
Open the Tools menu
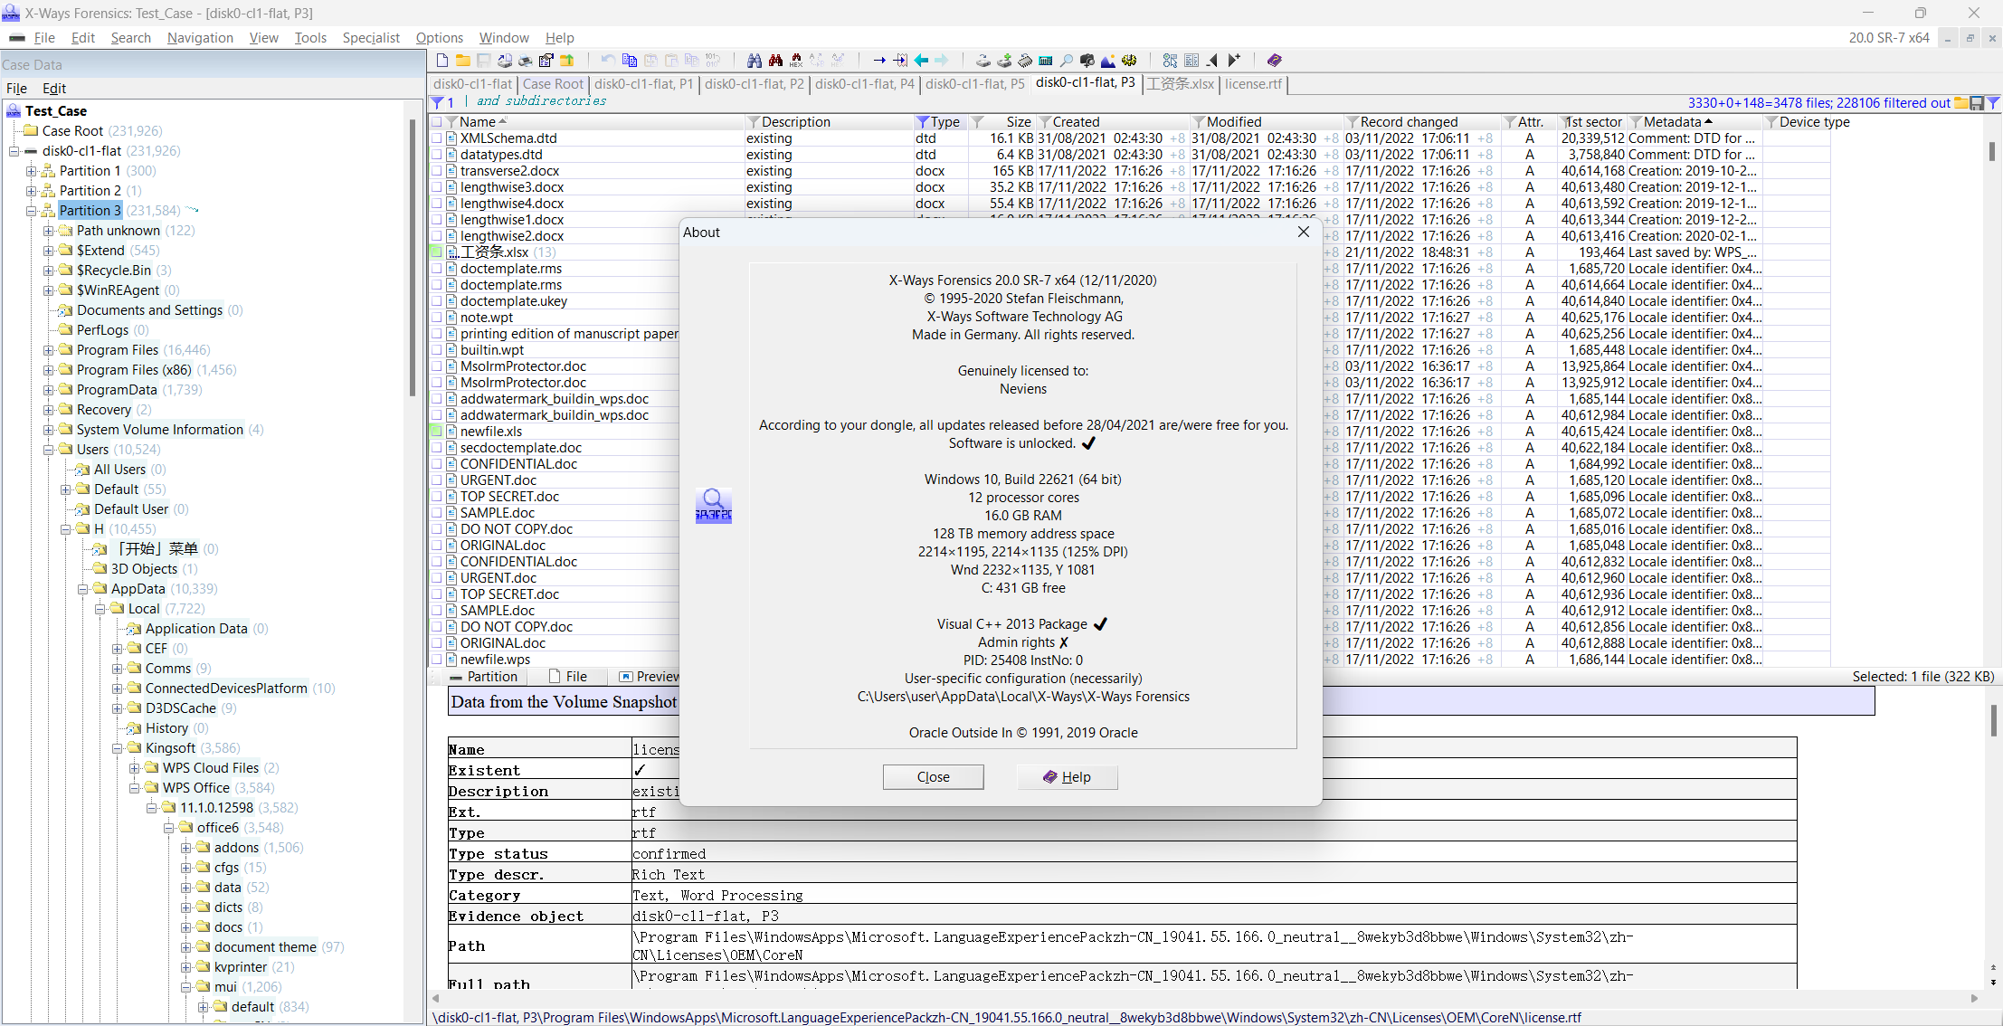(310, 38)
